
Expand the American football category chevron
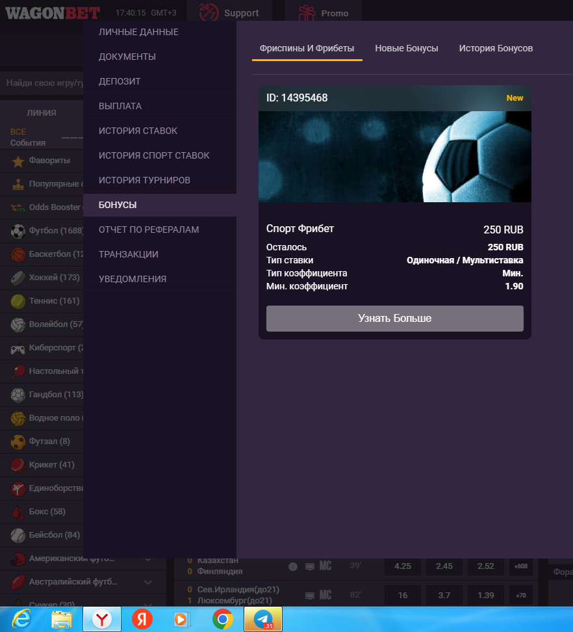(x=148, y=559)
